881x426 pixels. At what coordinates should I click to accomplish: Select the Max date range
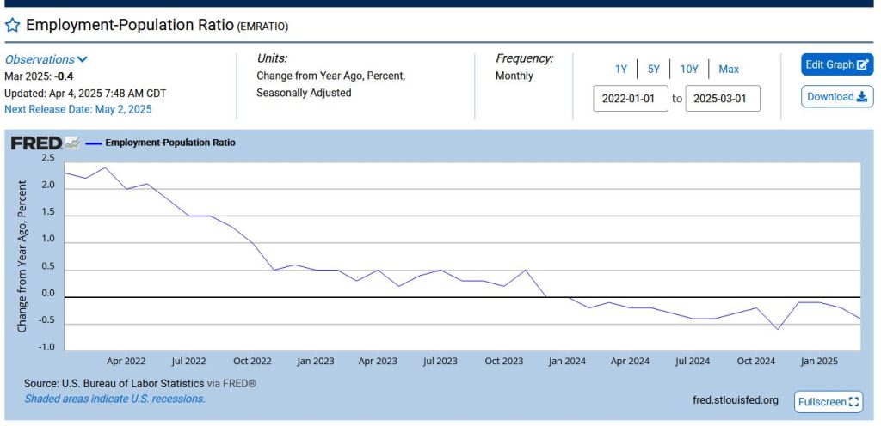pos(729,70)
